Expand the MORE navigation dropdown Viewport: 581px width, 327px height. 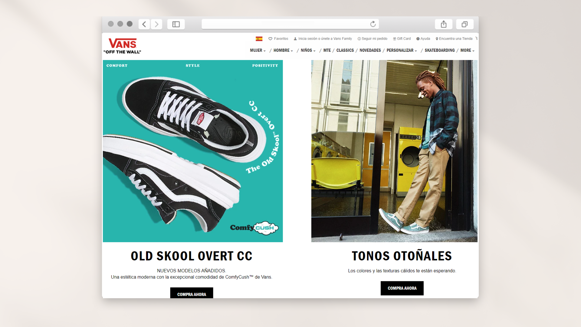(x=466, y=50)
